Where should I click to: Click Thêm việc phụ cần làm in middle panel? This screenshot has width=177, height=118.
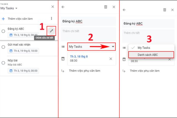click(x=85, y=71)
